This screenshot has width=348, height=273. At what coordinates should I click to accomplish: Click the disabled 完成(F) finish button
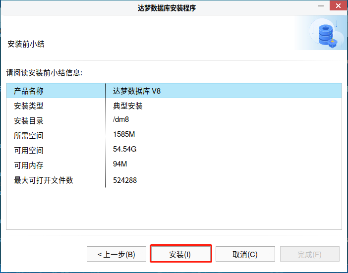pyautogui.click(x=310, y=254)
